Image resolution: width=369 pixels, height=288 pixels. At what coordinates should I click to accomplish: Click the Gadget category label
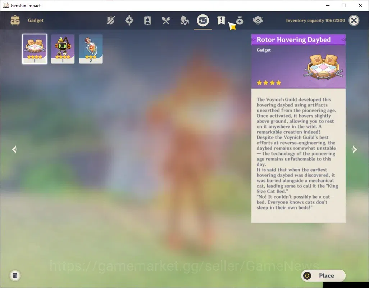(36, 21)
